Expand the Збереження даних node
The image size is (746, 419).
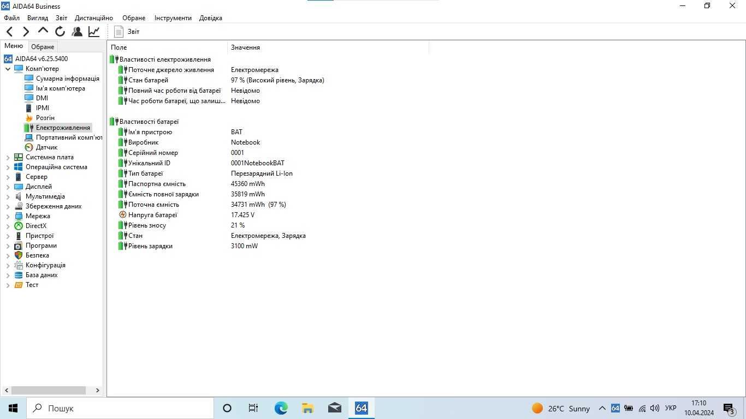point(8,206)
